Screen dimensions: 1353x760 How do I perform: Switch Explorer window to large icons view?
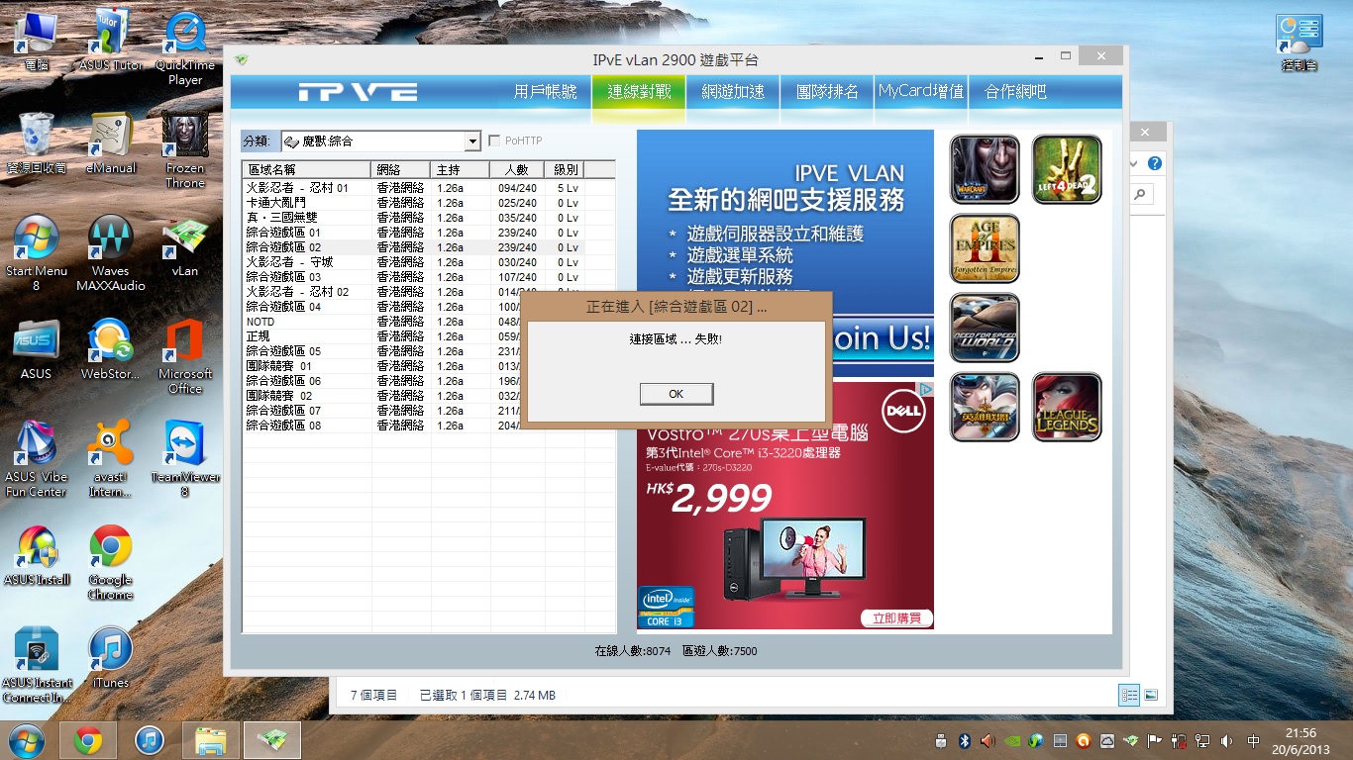1150,695
